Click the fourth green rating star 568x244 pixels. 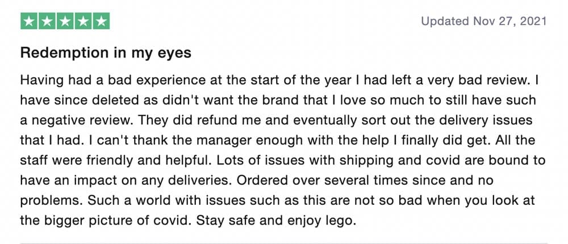[83, 22]
